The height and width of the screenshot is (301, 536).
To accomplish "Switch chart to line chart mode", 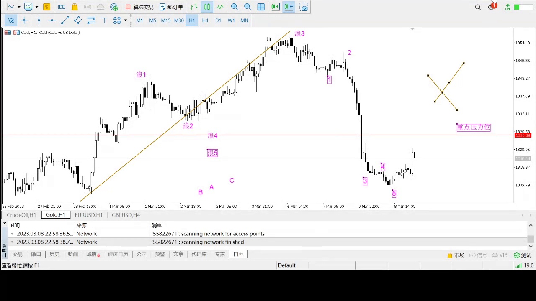I will pyautogui.click(x=220, y=7).
